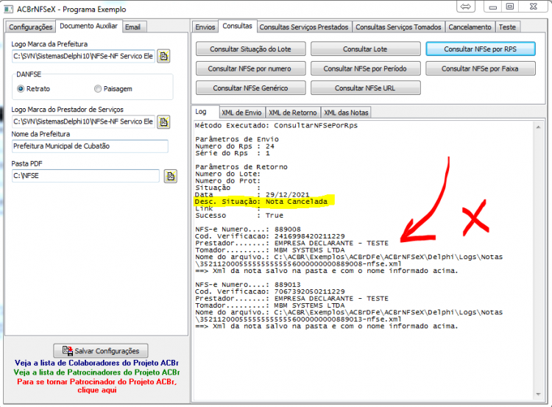Viewport: 552px width, 407px height.
Task: Click Consultar NFSe URL button
Action: (365, 88)
